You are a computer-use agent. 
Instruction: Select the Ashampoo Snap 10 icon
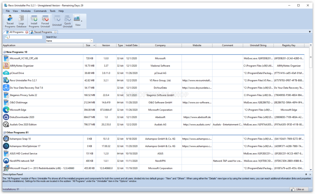(x=6, y=139)
